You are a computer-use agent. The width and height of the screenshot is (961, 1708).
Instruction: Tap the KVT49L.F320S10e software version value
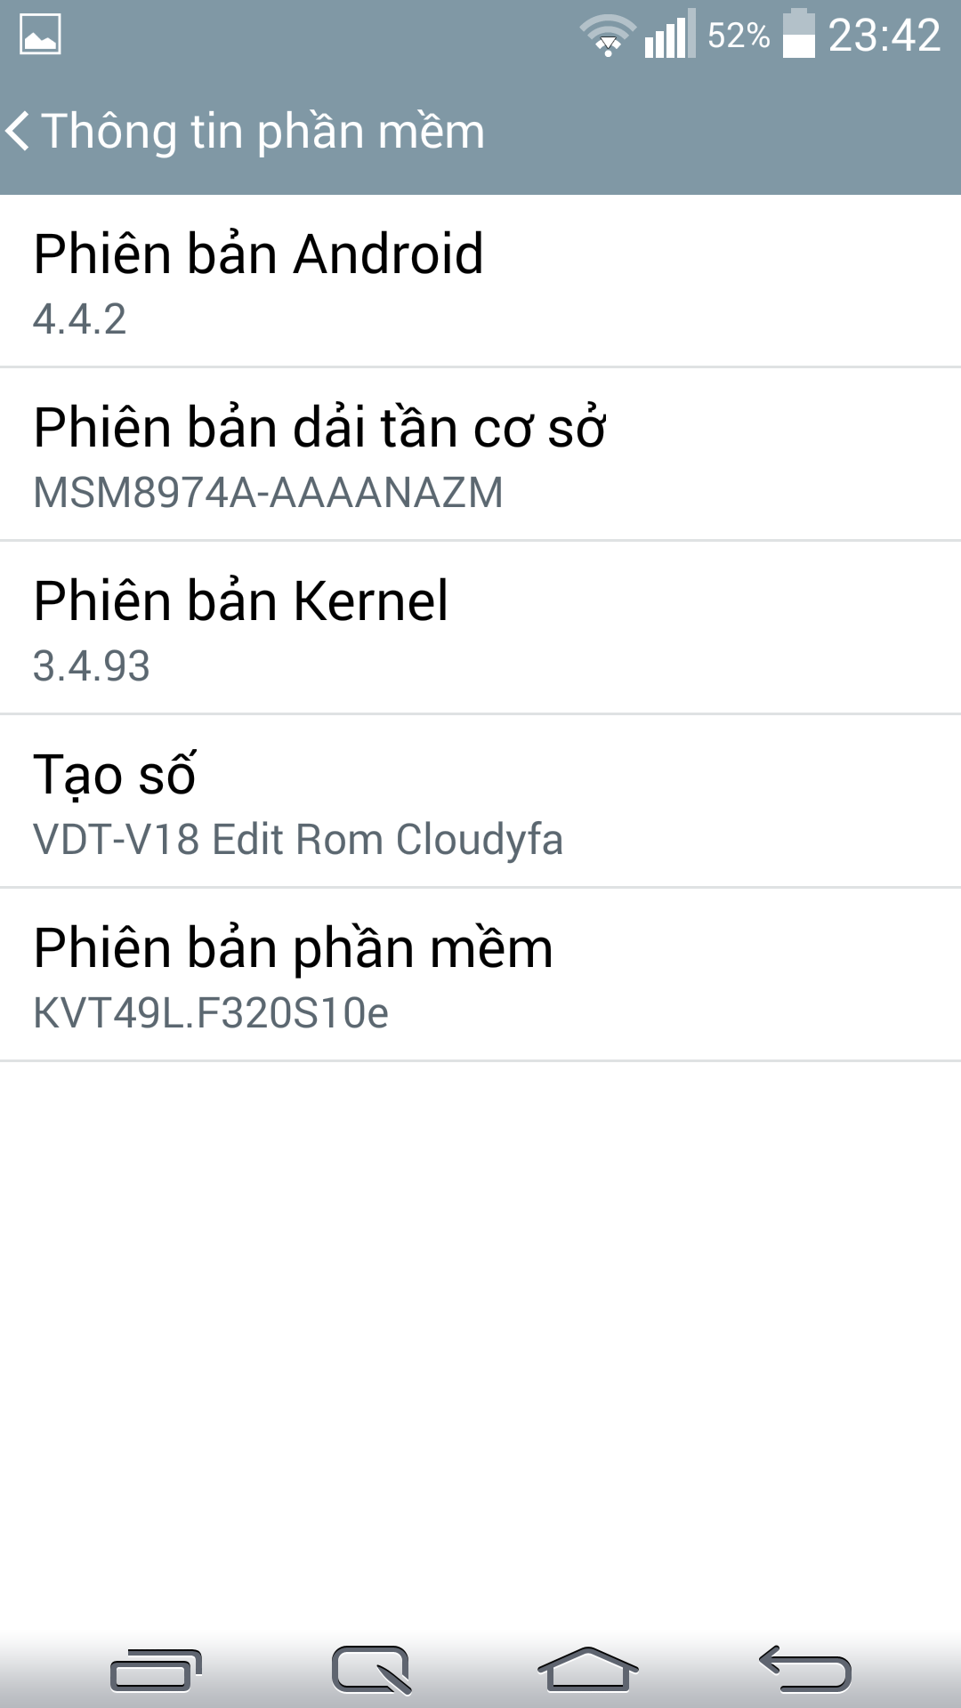pyautogui.click(x=211, y=1013)
